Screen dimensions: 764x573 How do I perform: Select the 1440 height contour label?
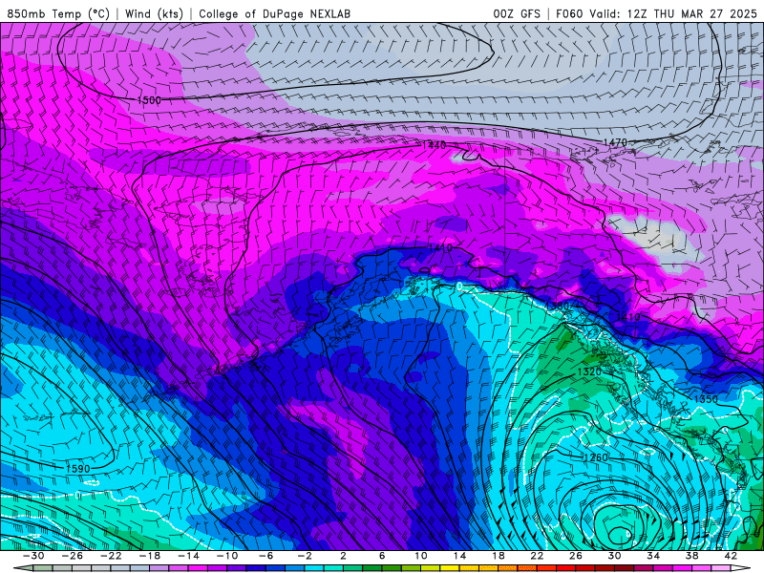[434, 145]
